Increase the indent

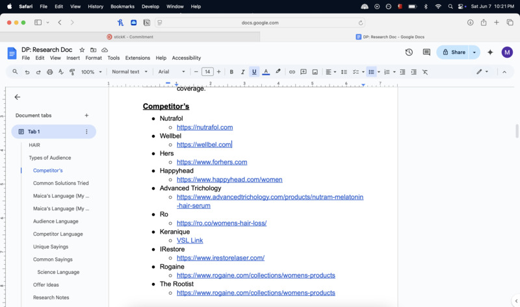pos(413,72)
